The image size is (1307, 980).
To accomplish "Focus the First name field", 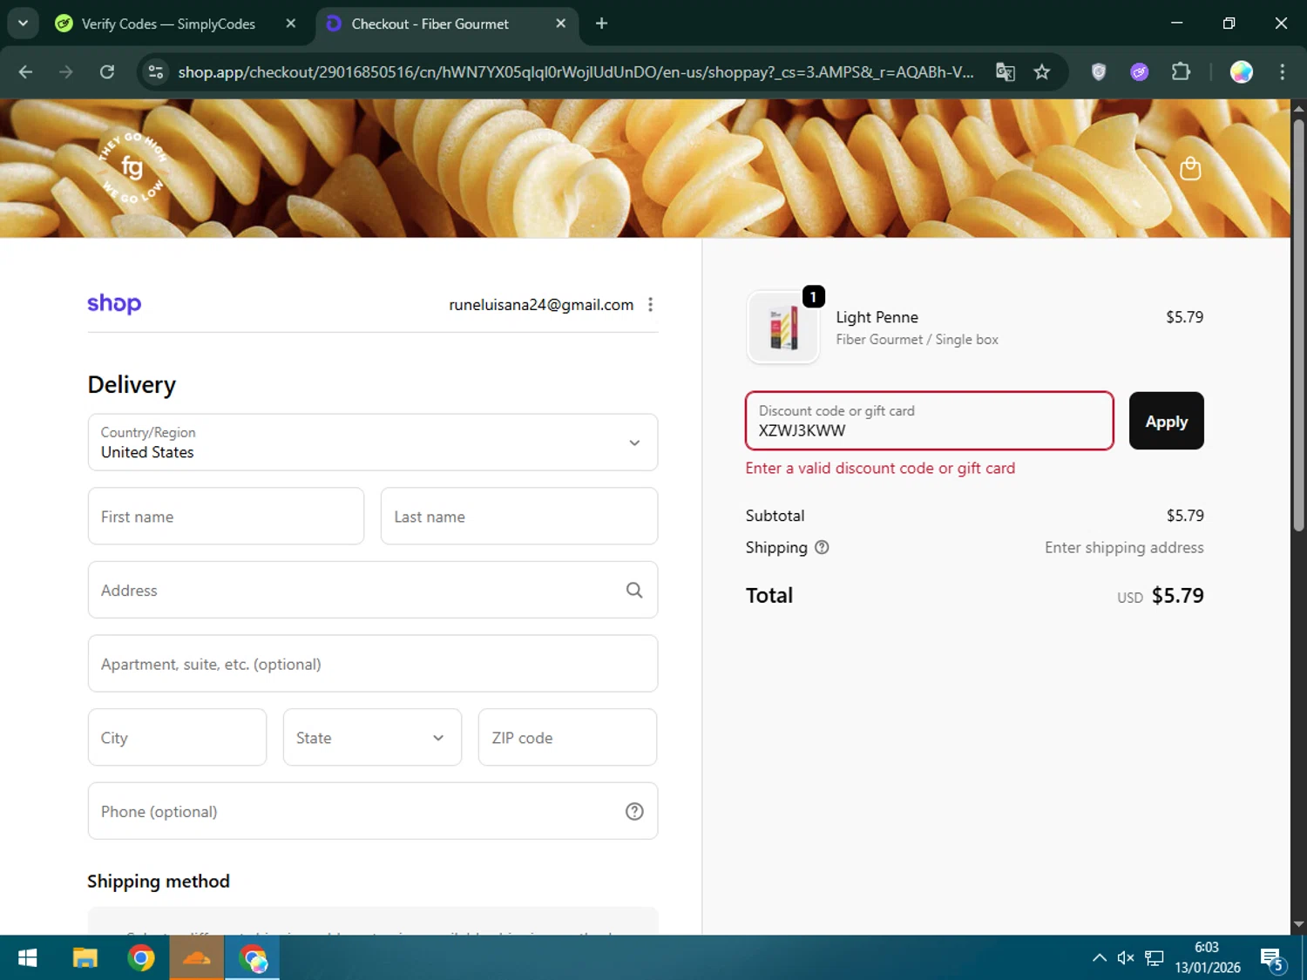I will (226, 517).
